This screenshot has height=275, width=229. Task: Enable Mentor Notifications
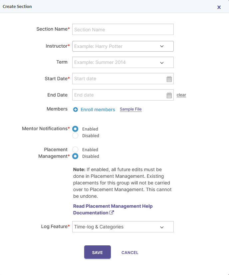click(x=75, y=129)
